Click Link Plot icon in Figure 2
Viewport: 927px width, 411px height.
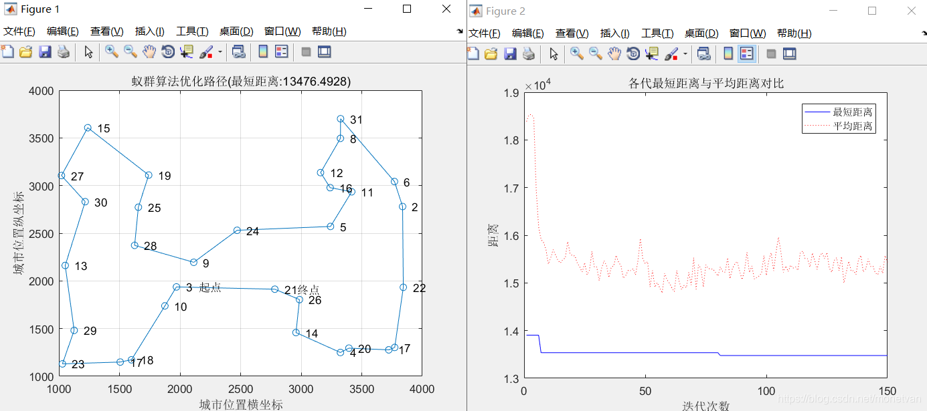coord(703,53)
